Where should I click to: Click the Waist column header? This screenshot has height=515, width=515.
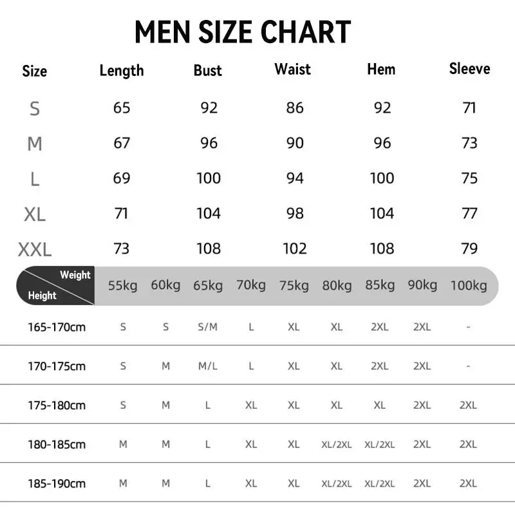[x=292, y=70]
